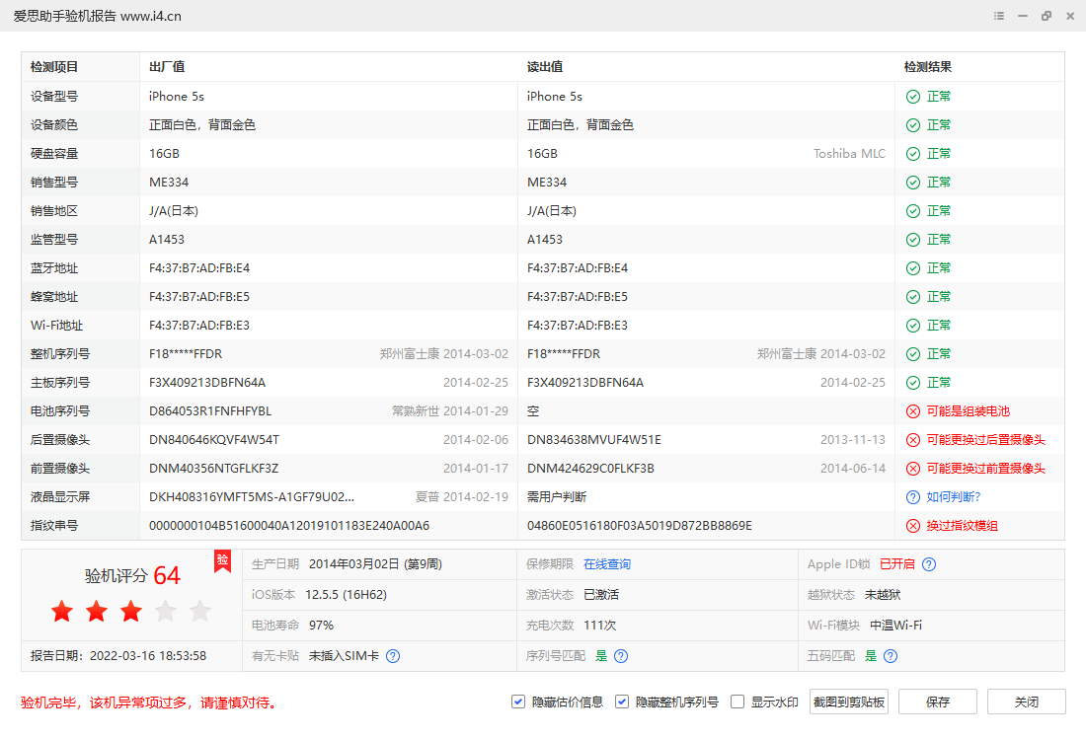Viewport: 1086px width, 739px height.
Task: Click the red 验 badge ribbon
Action: (x=222, y=560)
